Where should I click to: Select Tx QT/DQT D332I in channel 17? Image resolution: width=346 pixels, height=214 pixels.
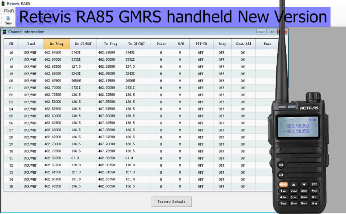pyautogui.click(x=137, y=60)
